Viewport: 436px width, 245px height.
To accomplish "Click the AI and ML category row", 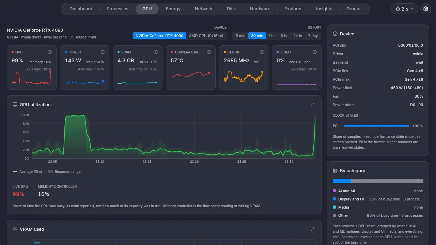I will 378,191.
